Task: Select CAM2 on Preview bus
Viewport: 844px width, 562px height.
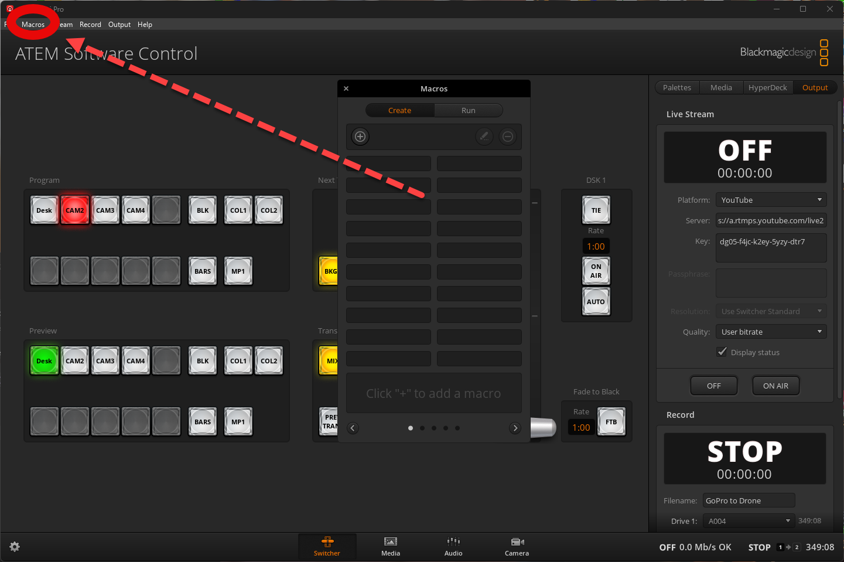Action: 75,361
